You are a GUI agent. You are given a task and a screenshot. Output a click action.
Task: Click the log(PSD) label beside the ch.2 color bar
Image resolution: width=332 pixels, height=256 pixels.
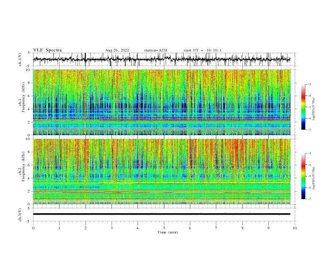(x=314, y=178)
